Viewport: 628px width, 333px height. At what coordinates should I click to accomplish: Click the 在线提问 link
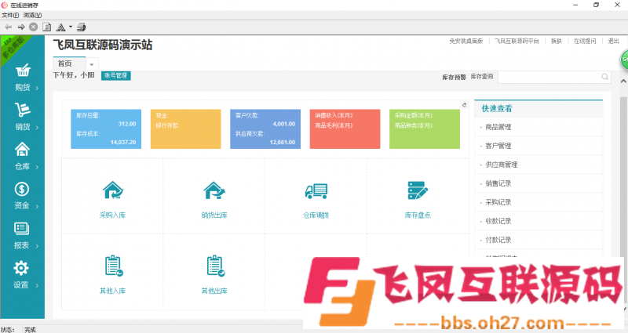tap(585, 42)
